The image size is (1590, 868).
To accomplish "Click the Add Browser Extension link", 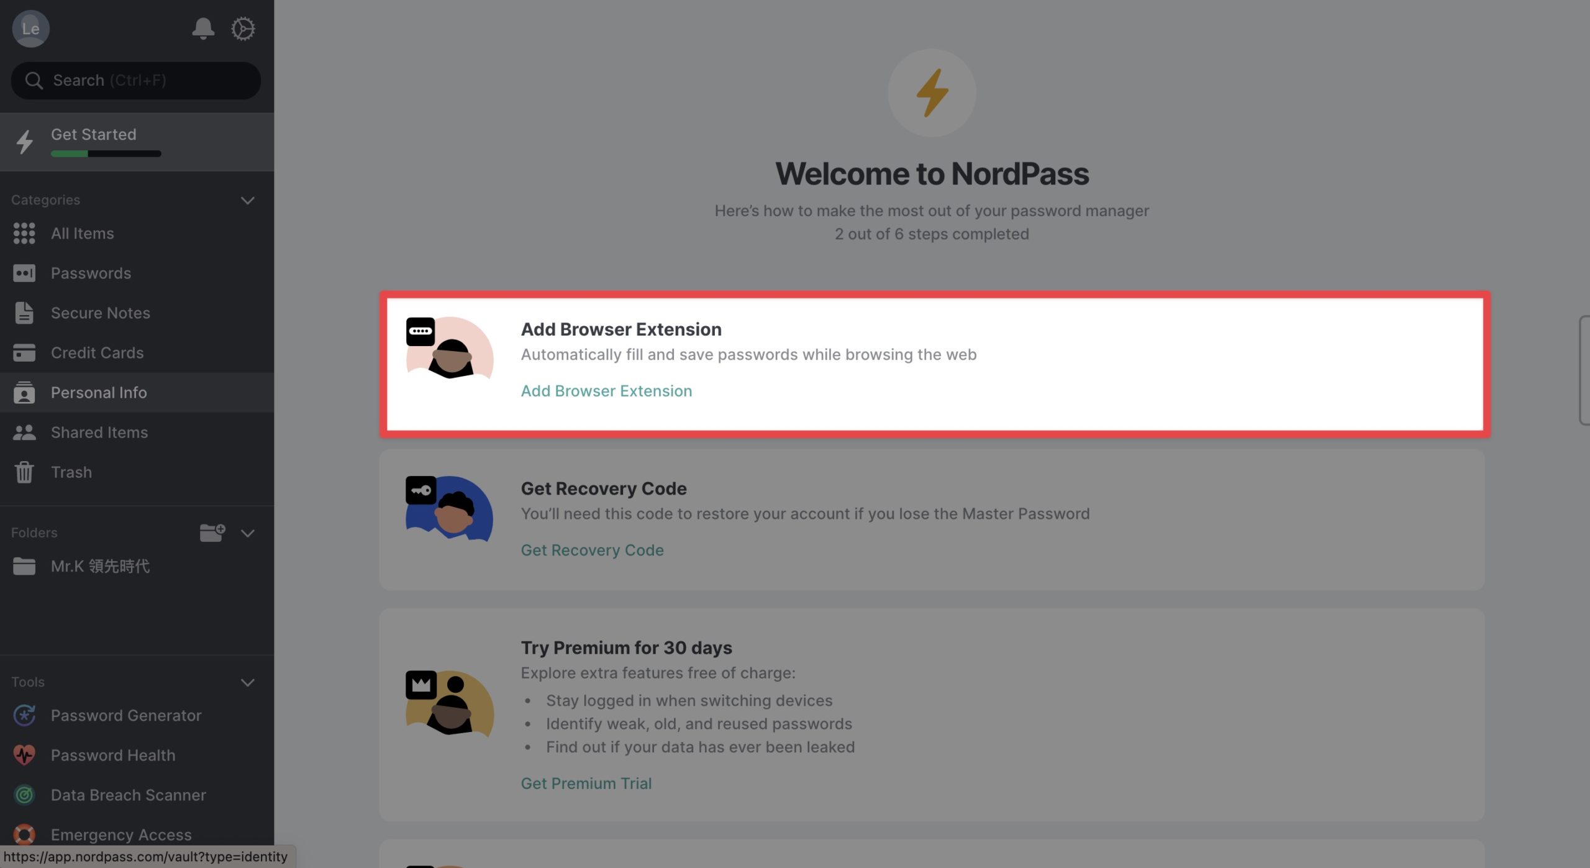I will point(606,391).
